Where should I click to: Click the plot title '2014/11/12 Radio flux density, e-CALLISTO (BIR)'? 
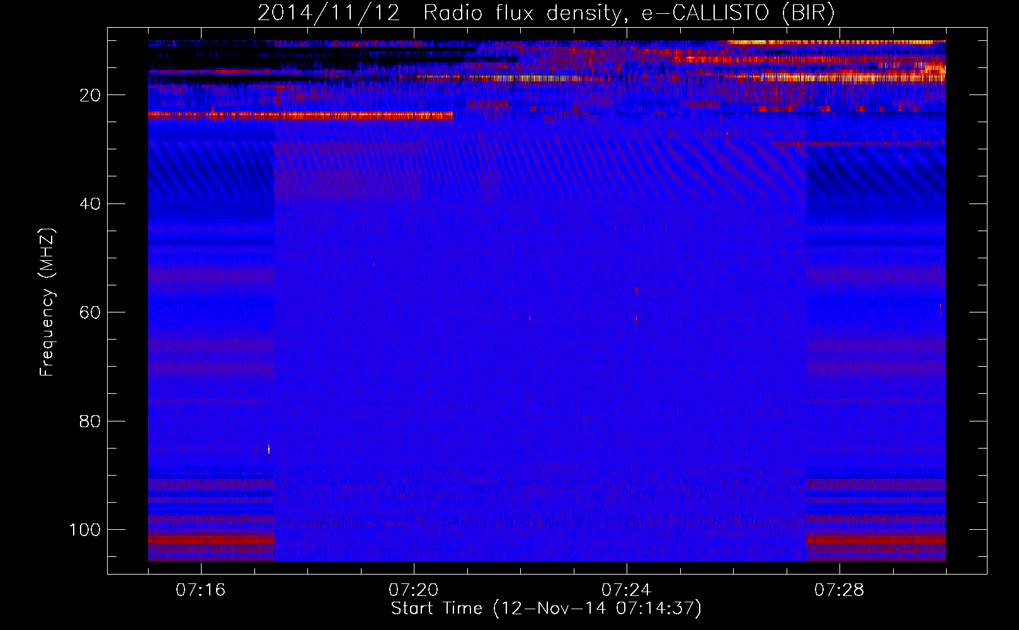coord(546,13)
